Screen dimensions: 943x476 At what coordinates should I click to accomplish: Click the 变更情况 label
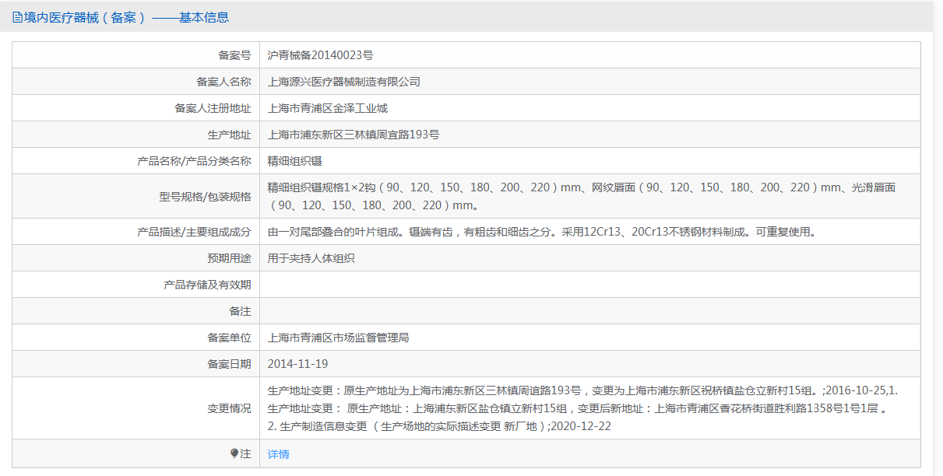pos(229,408)
